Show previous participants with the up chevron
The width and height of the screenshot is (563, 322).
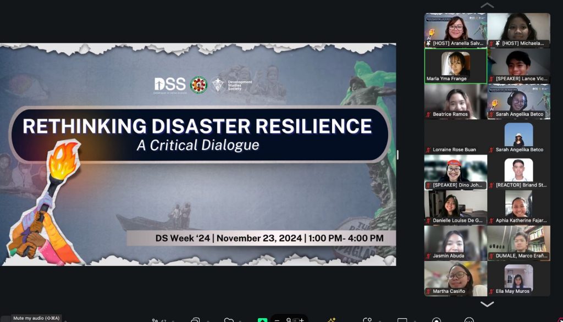coord(487,5)
